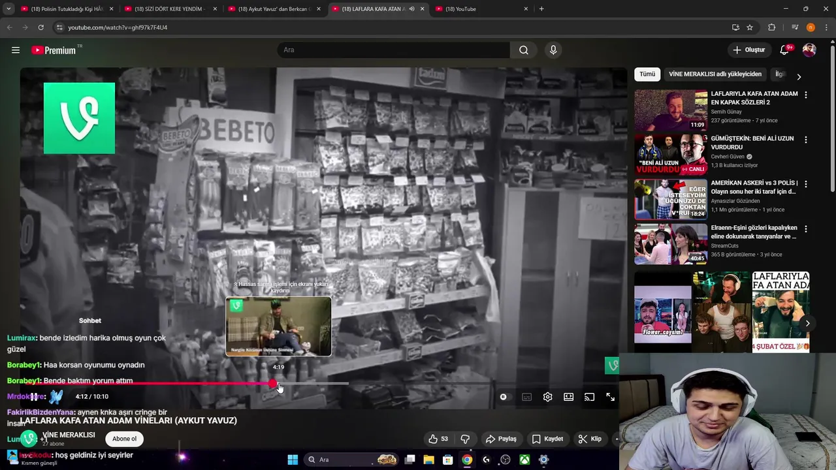Open Chrome profile avatar
836x470 pixels.
pyautogui.click(x=811, y=27)
